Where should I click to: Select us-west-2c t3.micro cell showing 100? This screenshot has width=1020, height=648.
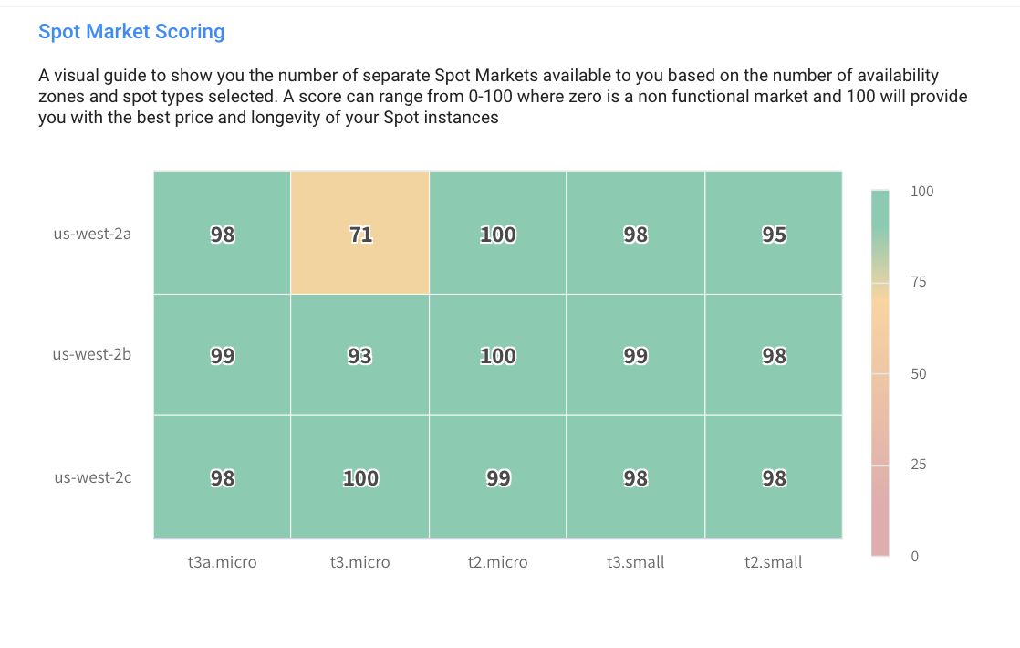point(360,477)
